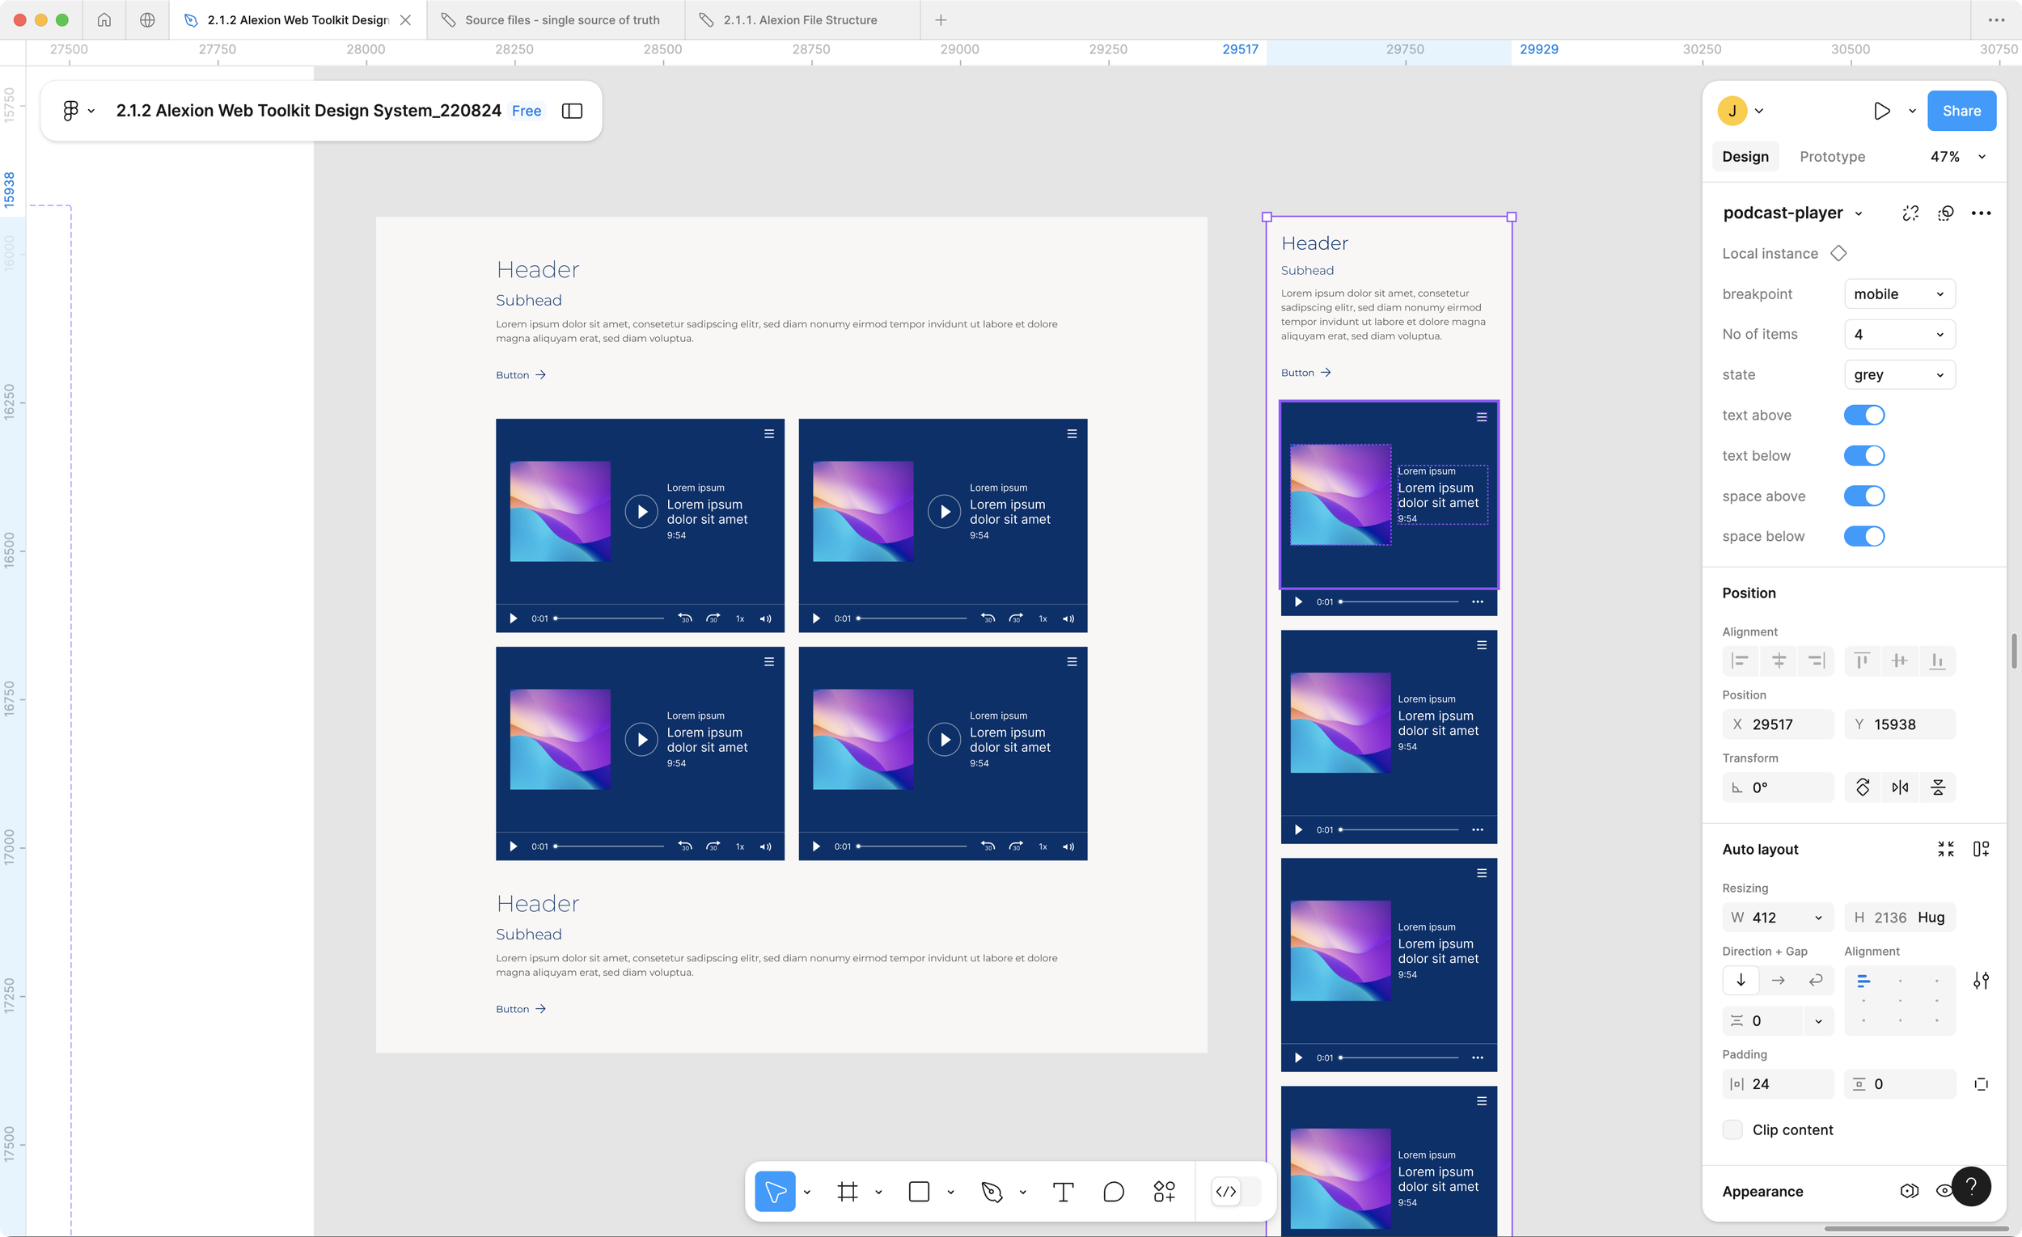The image size is (2022, 1237).
Task: Set wrap auto layout direction
Action: coord(1815,980)
